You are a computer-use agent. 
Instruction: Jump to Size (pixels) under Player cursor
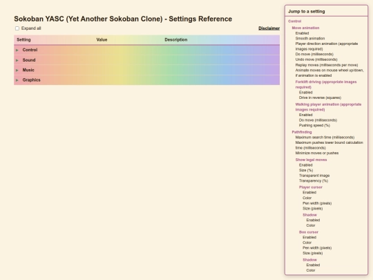click(313, 209)
